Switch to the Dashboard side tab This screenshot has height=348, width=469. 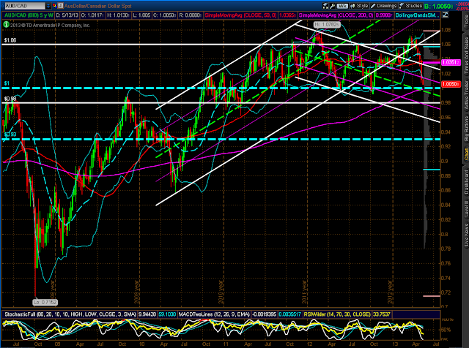(466, 182)
